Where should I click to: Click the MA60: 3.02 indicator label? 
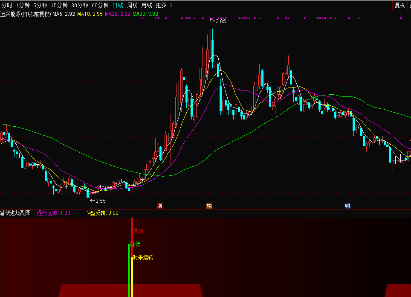coord(145,14)
